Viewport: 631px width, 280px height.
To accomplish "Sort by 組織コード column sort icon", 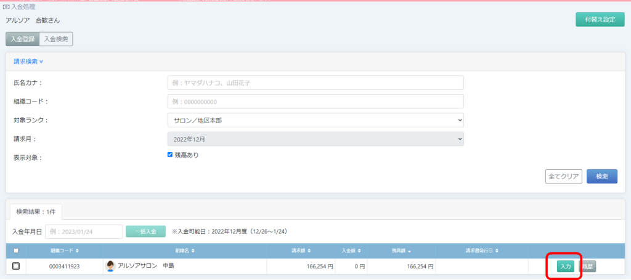I will (77, 251).
